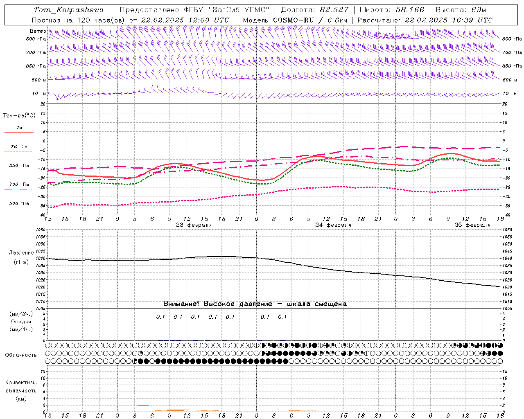Click the 700 гПа temperature legend entry

(19, 184)
